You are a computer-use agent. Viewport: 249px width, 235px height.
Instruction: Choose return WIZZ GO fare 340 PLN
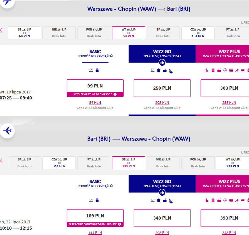coord(162,218)
